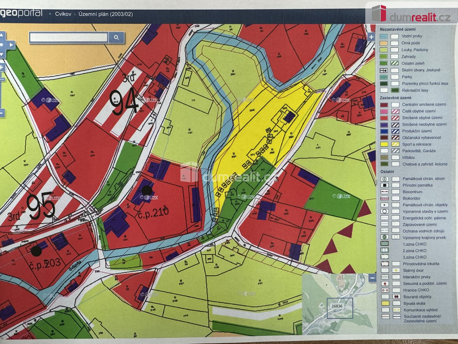Click the 26836 label on the minimap
The height and width of the screenshot is (344, 458).
click(x=337, y=306)
